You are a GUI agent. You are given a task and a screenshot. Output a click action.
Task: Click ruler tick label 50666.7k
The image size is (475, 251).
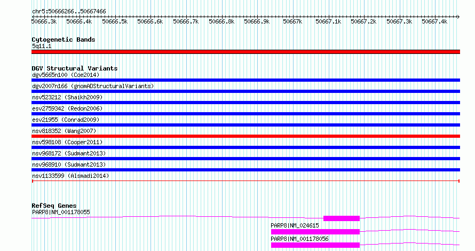(x=186, y=21)
